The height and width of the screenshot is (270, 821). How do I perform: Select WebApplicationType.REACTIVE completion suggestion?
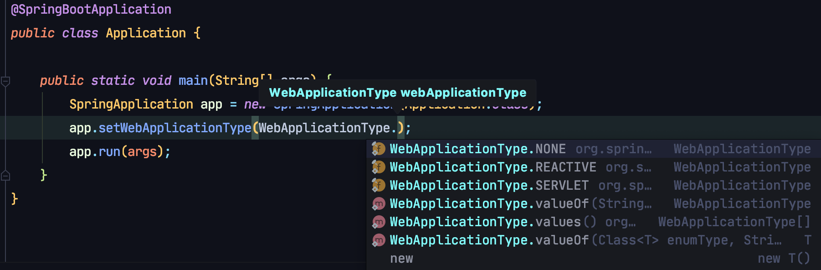pyautogui.click(x=594, y=167)
